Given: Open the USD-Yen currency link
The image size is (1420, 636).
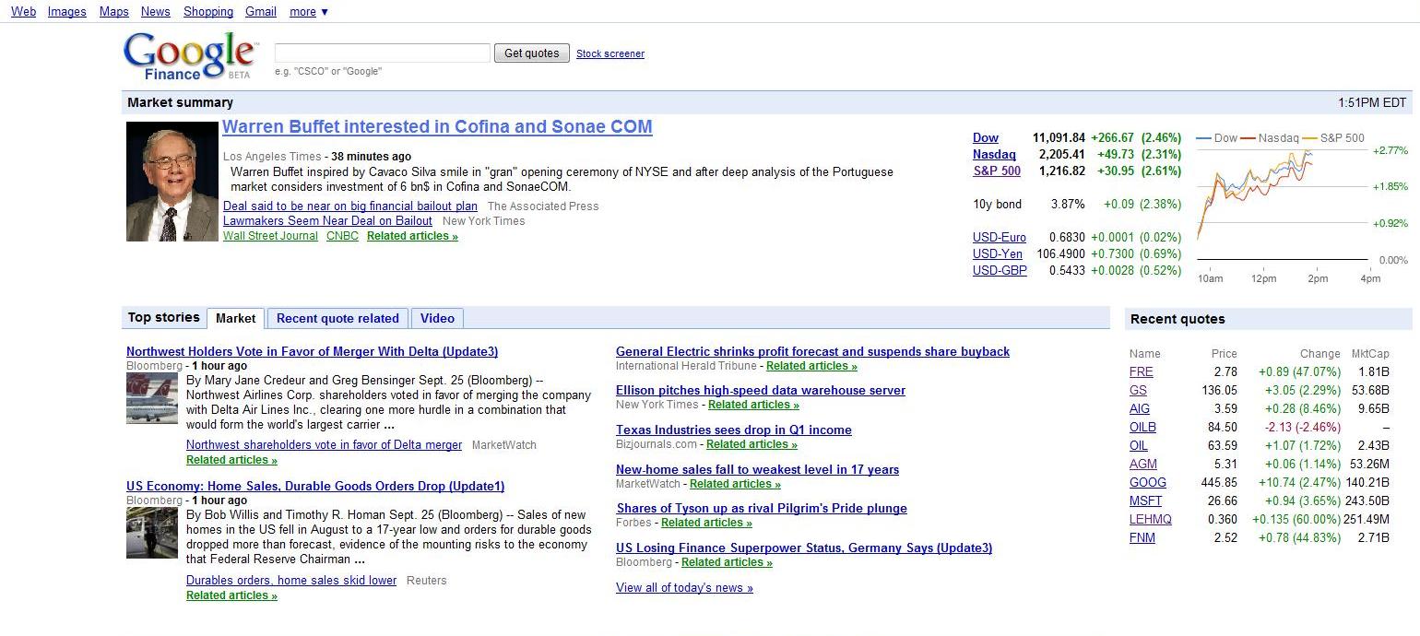Looking at the screenshot, I should 998,254.
